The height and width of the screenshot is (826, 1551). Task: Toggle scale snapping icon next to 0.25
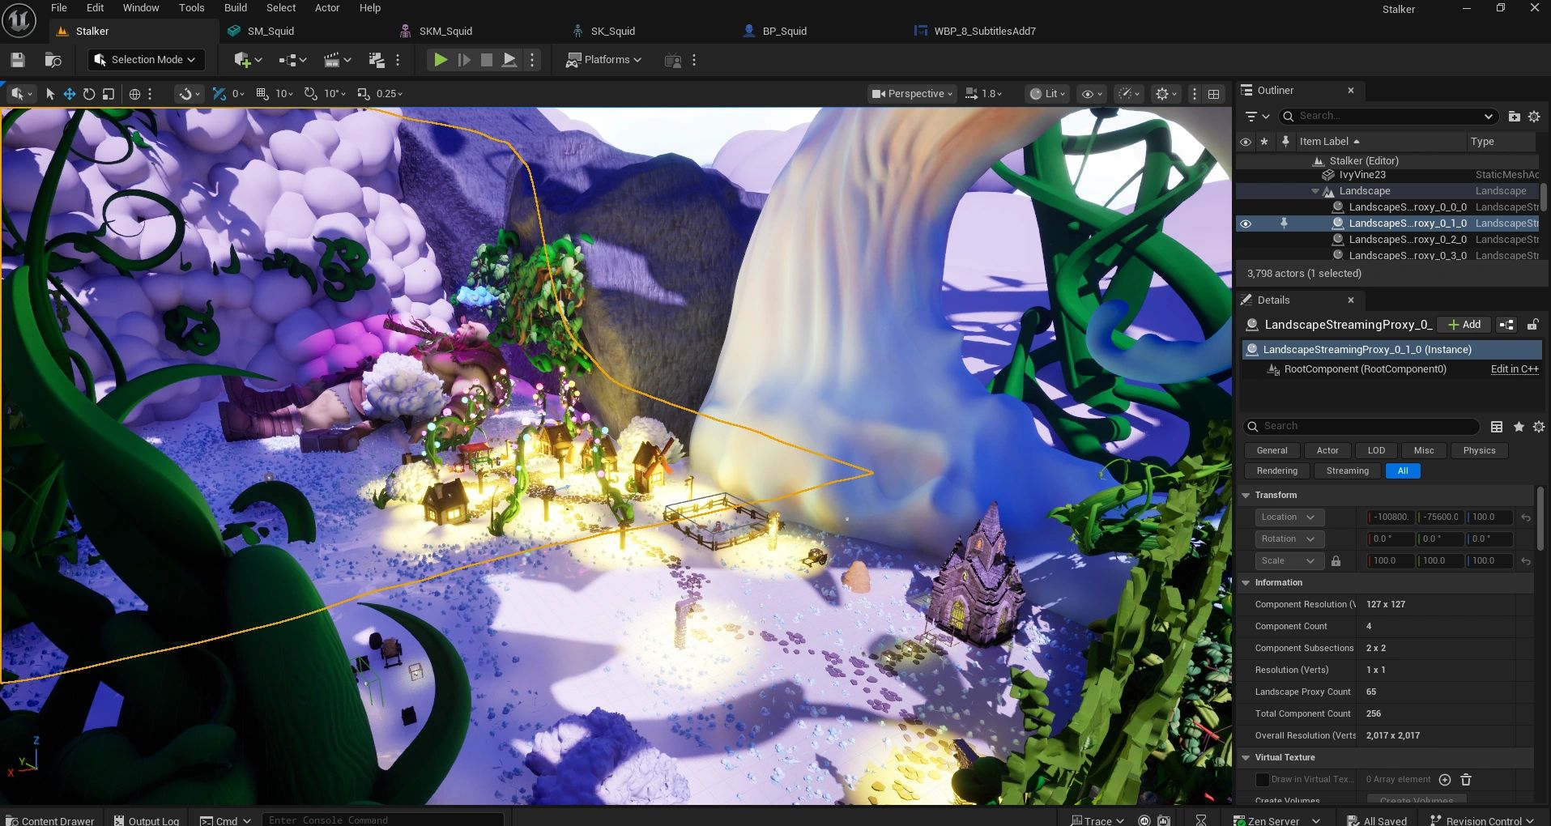pos(364,94)
